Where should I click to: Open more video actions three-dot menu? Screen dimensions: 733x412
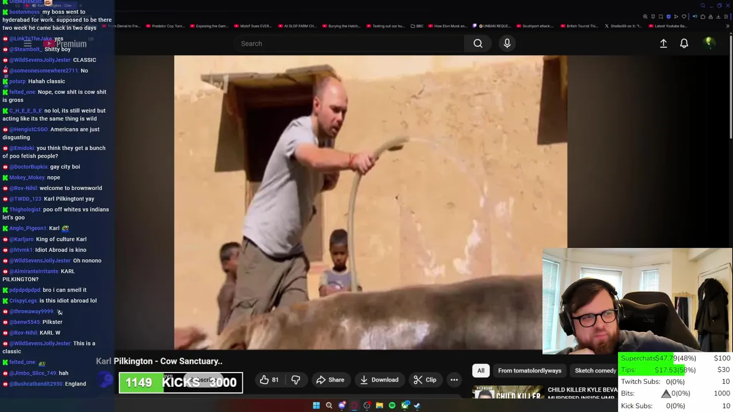click(x=454, y=380)
